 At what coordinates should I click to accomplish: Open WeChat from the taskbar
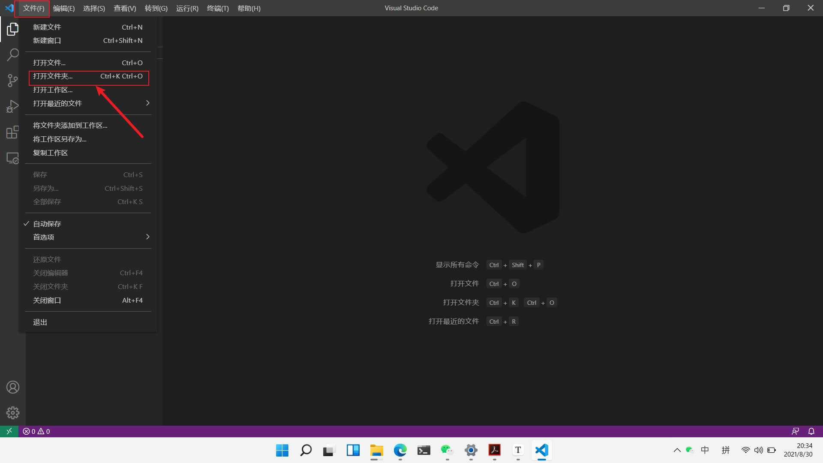tap(447, 450)
